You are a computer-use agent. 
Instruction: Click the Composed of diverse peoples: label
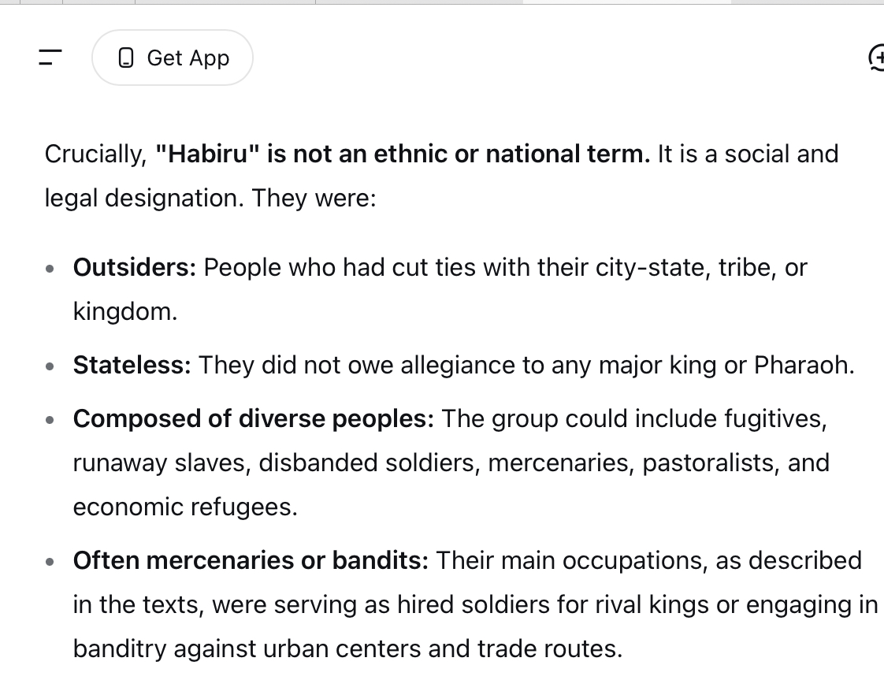pos(254,419)
